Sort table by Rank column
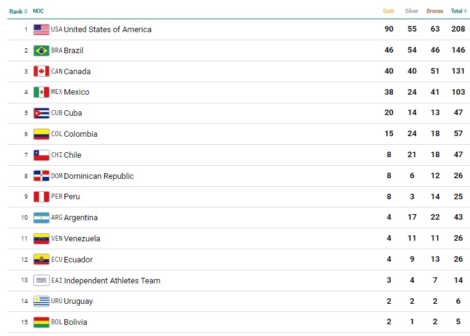Screen dimensions: 470x336 click(18, 11)
